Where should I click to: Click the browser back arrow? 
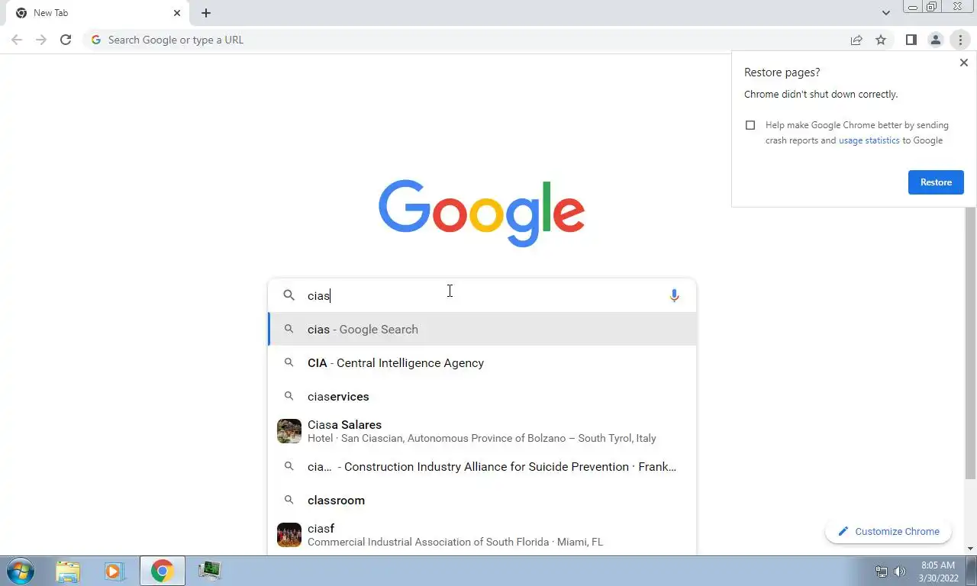coord(17,40)
